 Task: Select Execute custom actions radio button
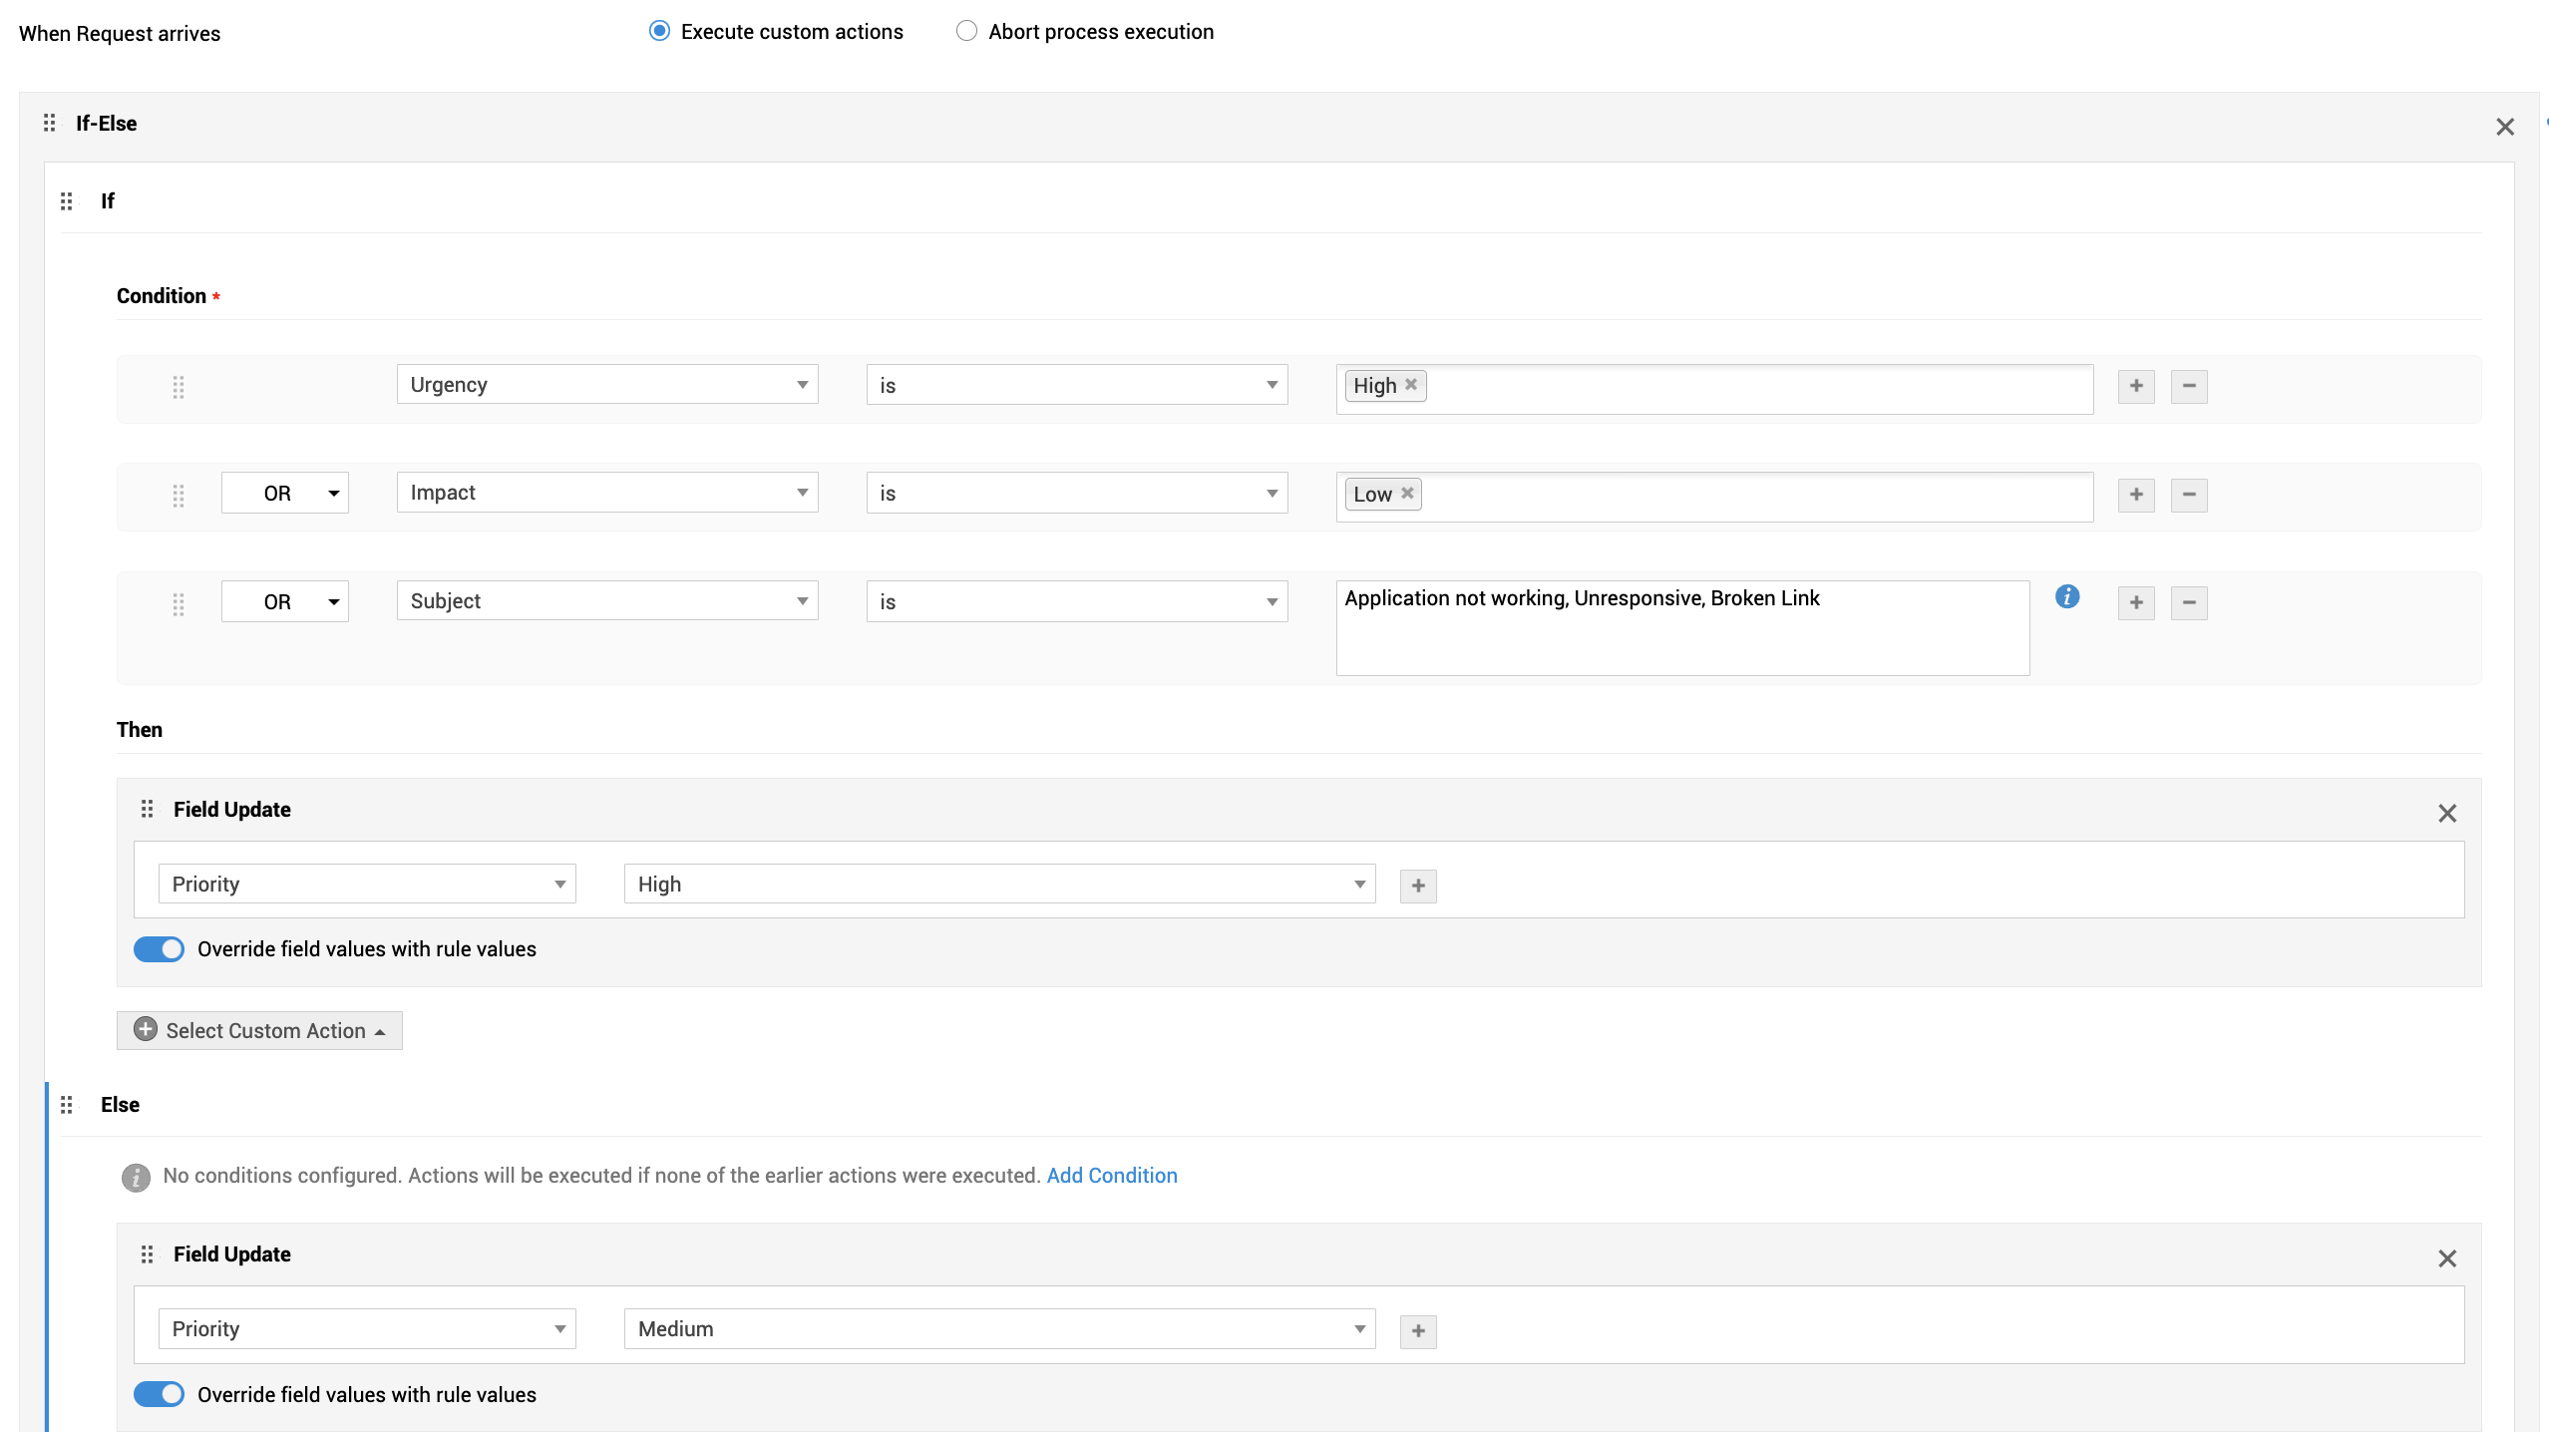coord(659,31)
